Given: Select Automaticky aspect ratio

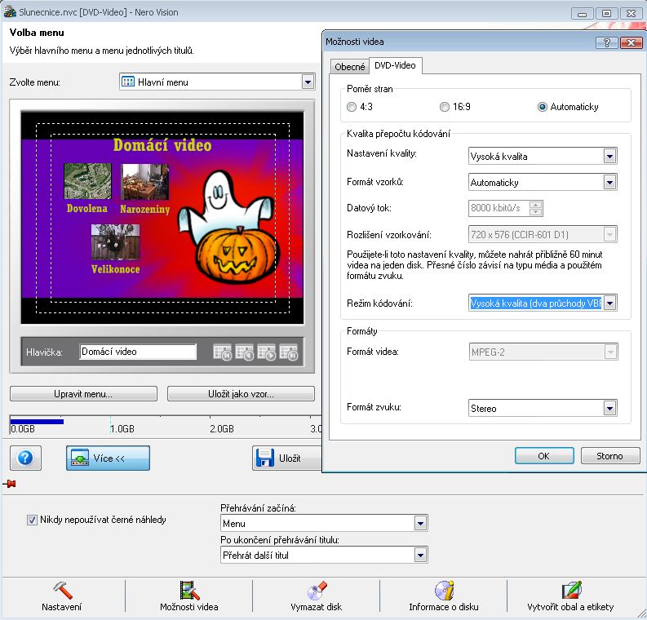Looking at the screenshot, I should click(x=568, y=107).
